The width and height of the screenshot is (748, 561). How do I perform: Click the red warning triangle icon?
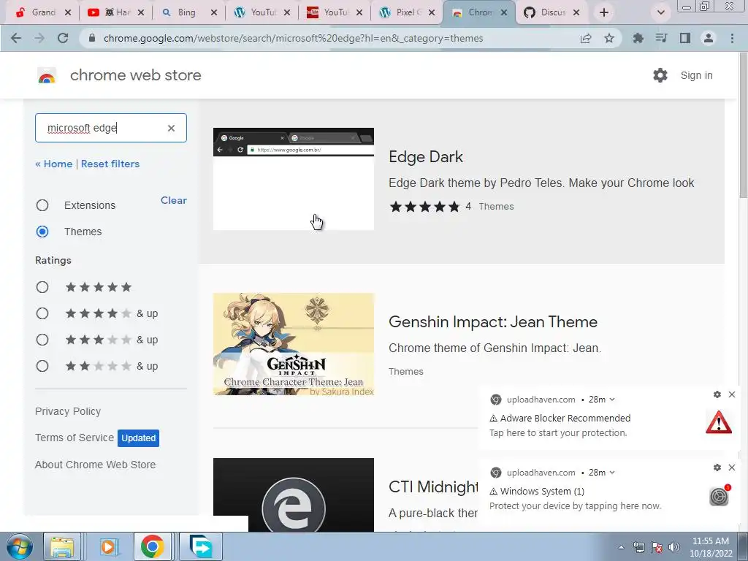click(719, 423)
